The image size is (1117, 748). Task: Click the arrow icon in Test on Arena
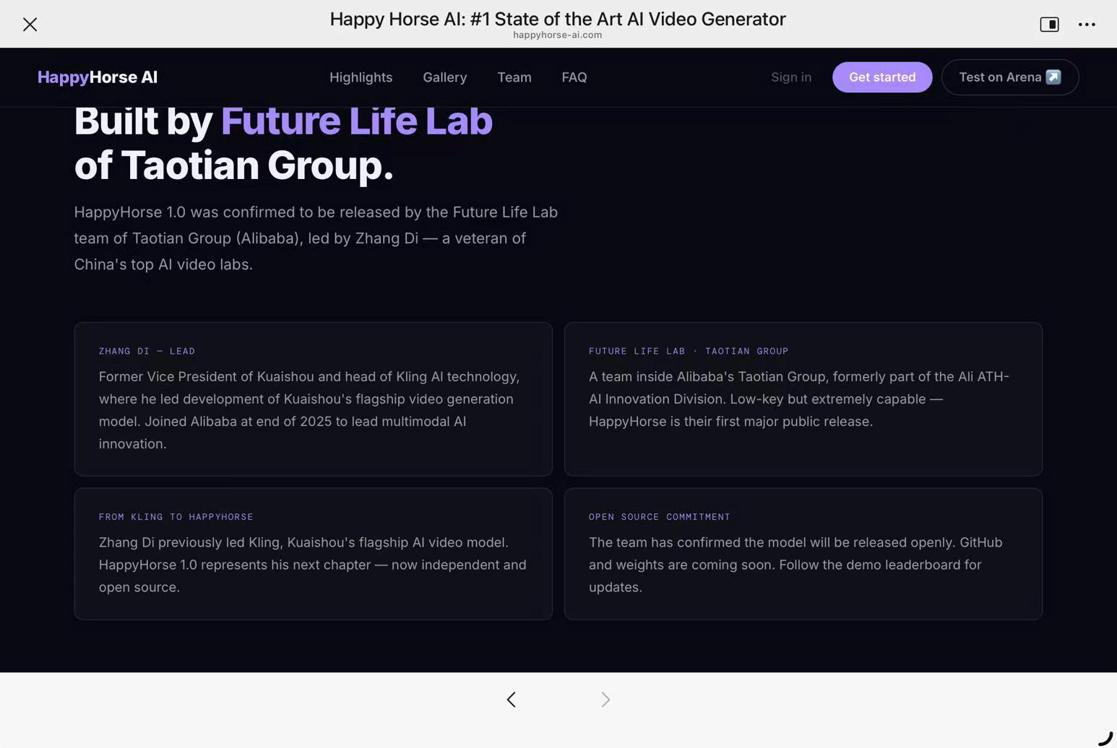[x=1053, y=77]
